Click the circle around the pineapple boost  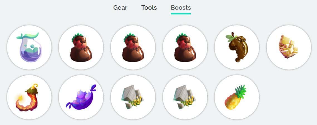coord(237,97)
